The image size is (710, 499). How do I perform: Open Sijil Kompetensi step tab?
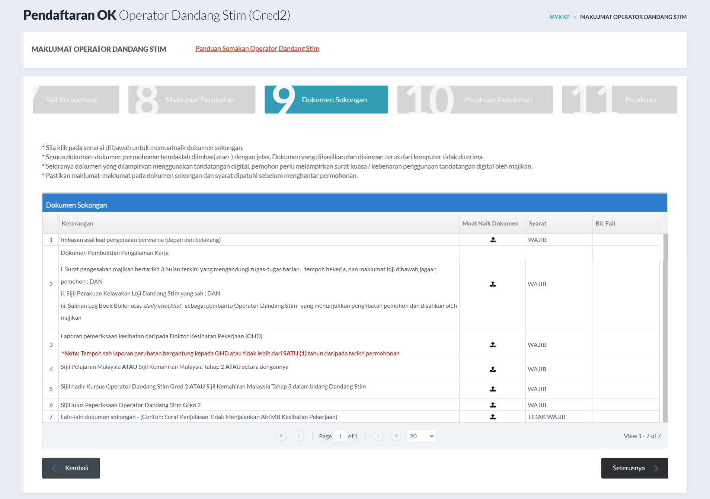click(76, 100)
